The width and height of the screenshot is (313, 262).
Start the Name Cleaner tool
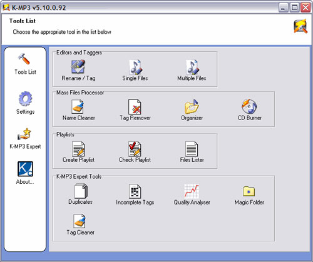79,110
